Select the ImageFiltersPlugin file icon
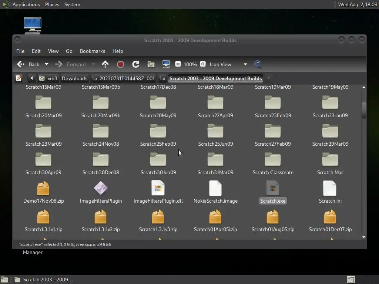The image size is (379, 284). (x=101, y=188)
